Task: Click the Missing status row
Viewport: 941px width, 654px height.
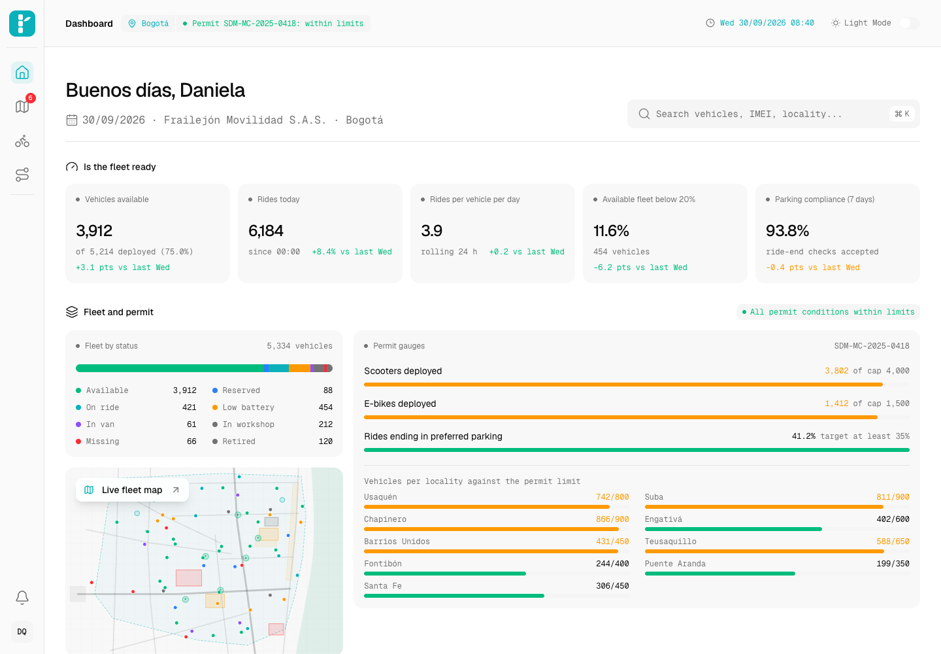Action: (136, 441)
